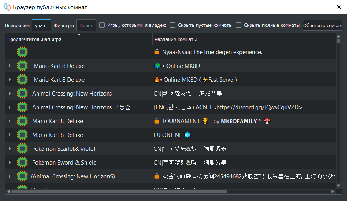347x201 pixels.
Task: Click vertical scrollbar up arrow
Action: point(339,36)
